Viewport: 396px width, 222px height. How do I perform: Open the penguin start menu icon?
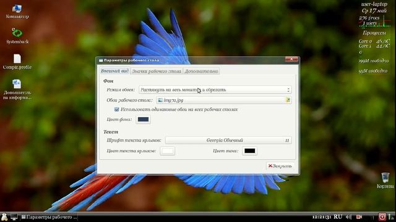click(x=4, y=217)
